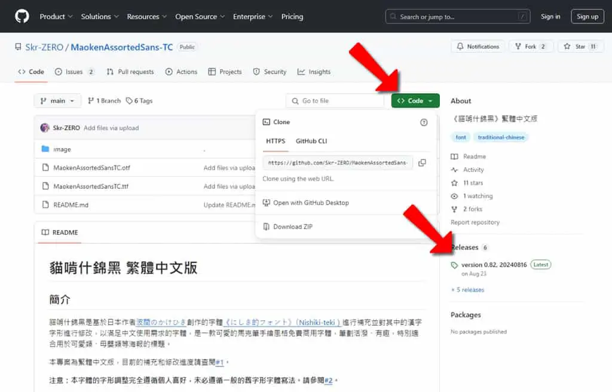Copy the HTTPS clone URL icon
Image resolution: width=612 pixels, height=392 pixels.
click(x=422, y=163)
